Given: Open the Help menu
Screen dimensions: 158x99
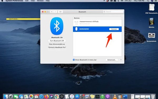Looking at the screenshot, I should [48, 1].
